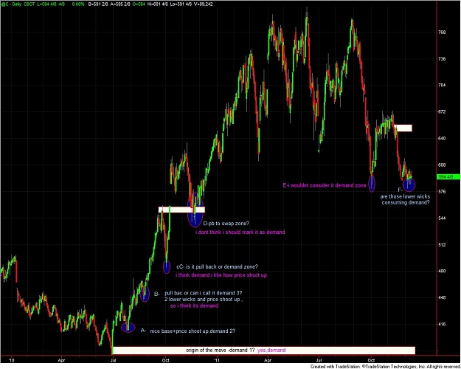Select 'E-i wouldnt consider it demand zone' note
This screenshot has width=461, height=369.
click(x=325, y=185)
